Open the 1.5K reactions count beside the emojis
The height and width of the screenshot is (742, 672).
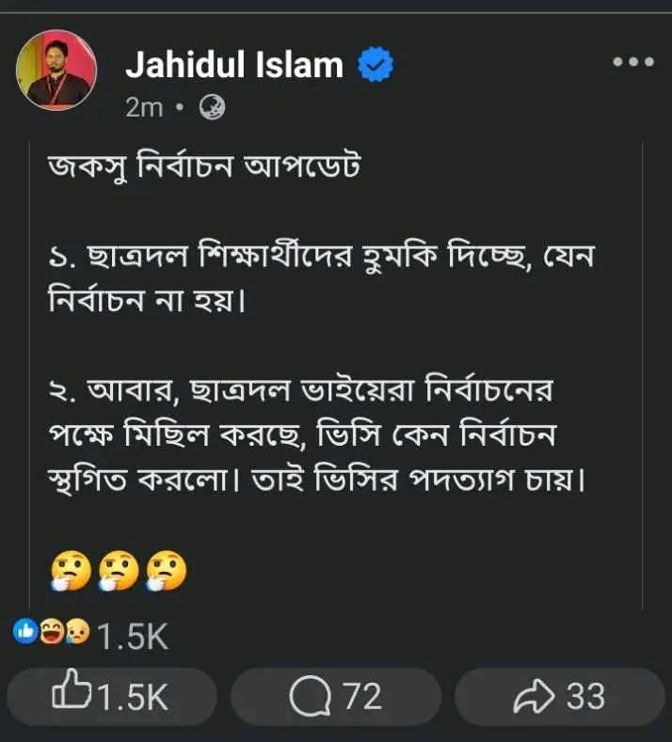pos(134,637)
